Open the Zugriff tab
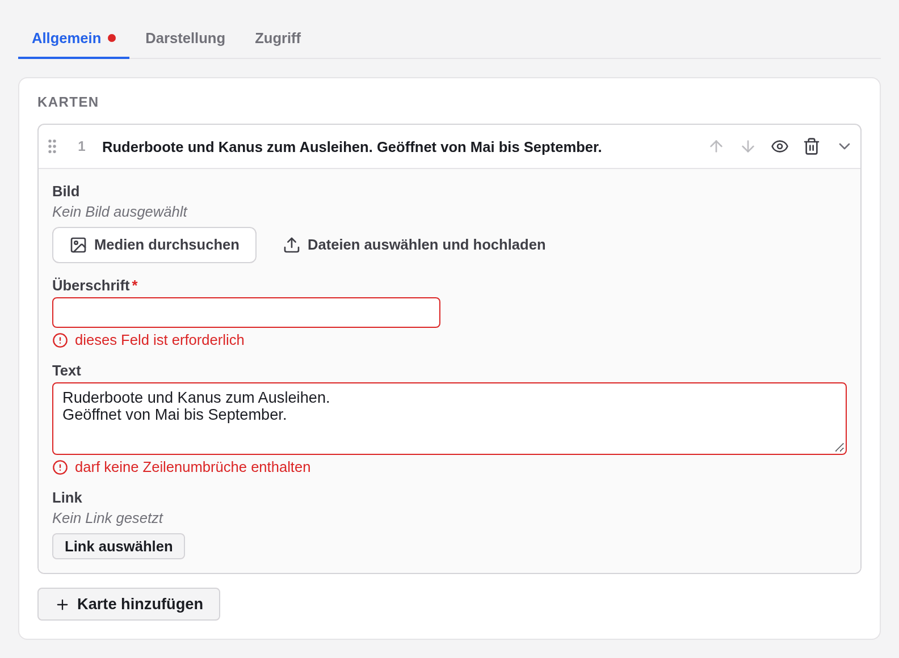899x658 pixels. [278, 38]
